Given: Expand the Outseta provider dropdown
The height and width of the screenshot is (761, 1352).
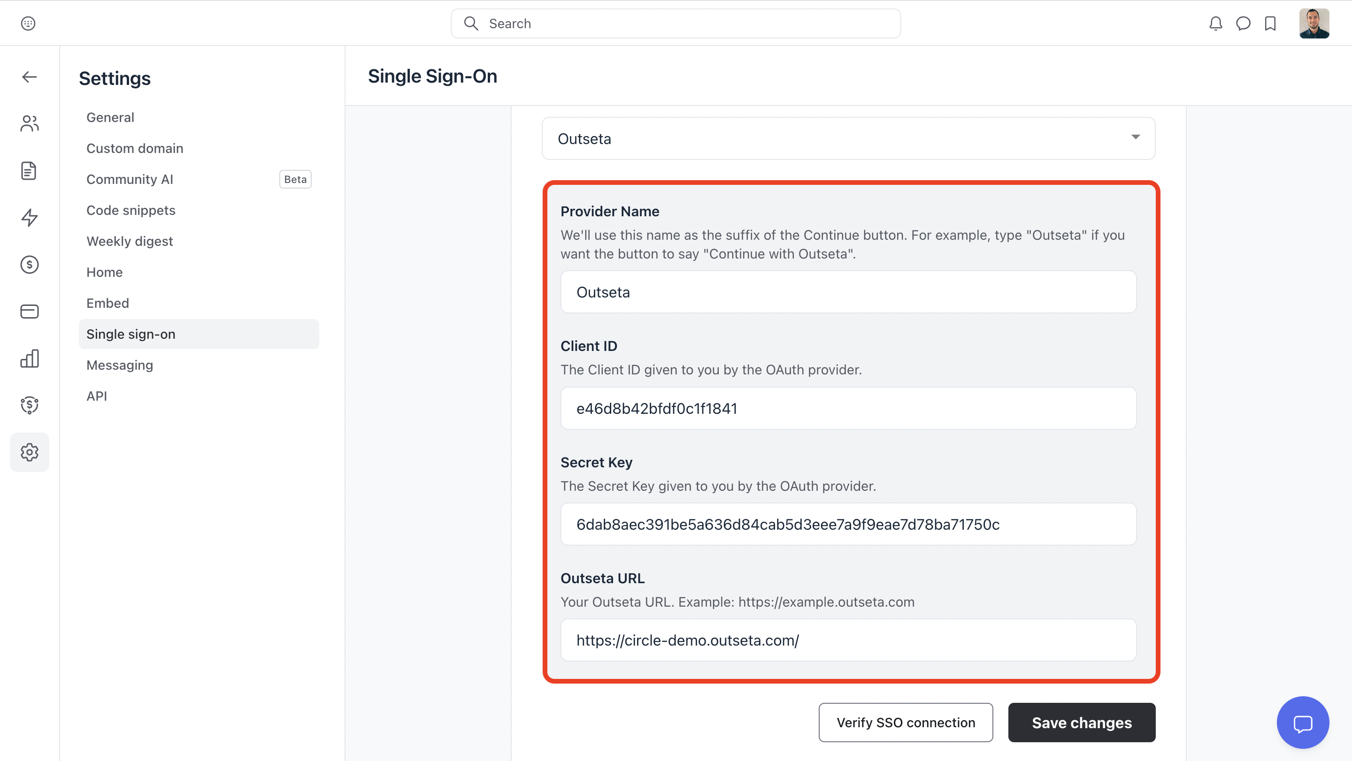Looking at the screenshot, I should [848, 138].
